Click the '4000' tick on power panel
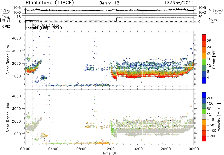 16,38
